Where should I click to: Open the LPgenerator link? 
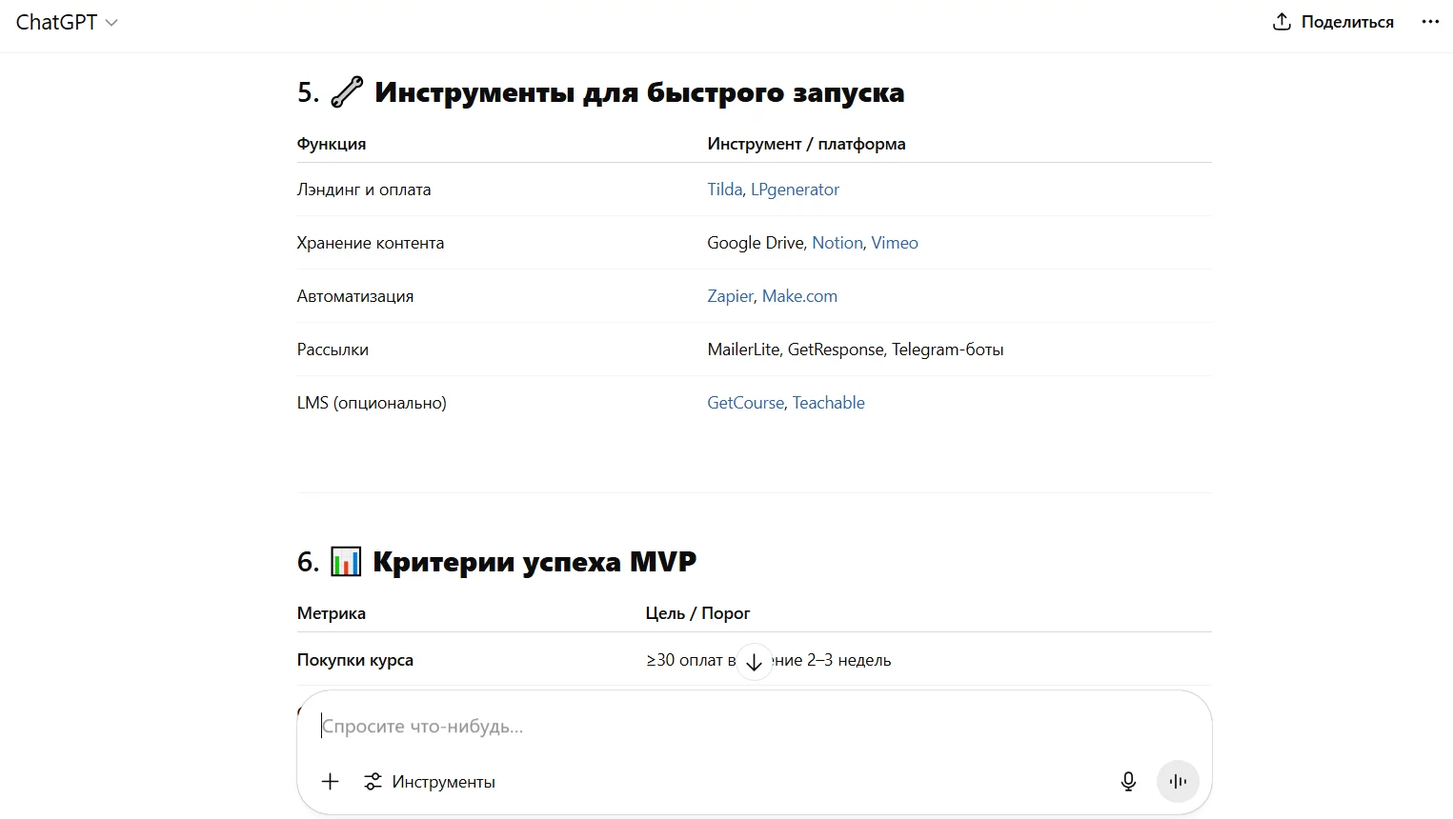(x=795, y=190)
